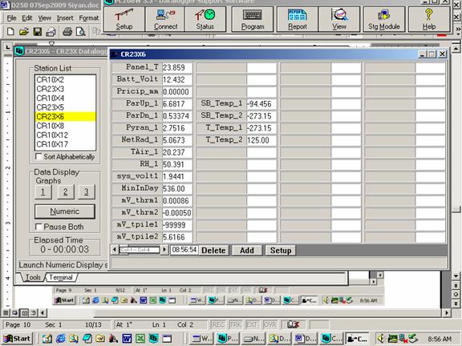Click Add in the CR23X6 display
Viewport: 462px width, 346px height.
(x=247, y=251)
